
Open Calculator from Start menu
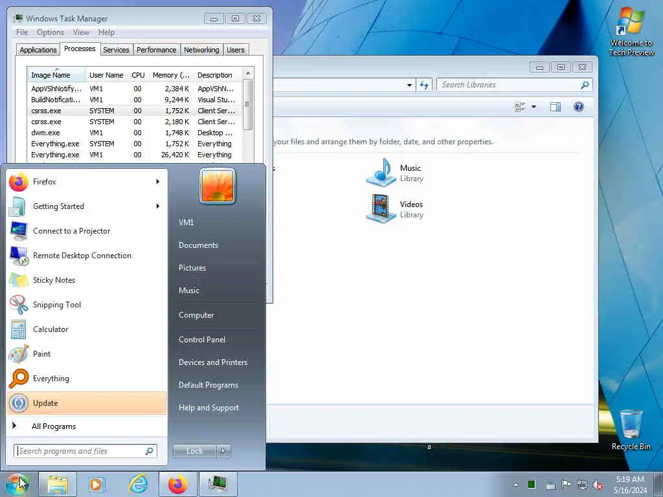point(87,329)
